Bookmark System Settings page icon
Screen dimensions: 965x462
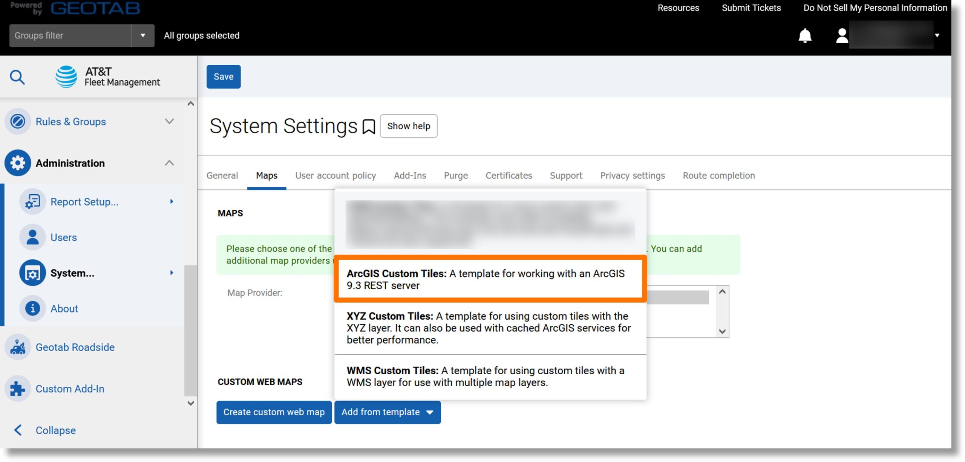tap(369, 127)
